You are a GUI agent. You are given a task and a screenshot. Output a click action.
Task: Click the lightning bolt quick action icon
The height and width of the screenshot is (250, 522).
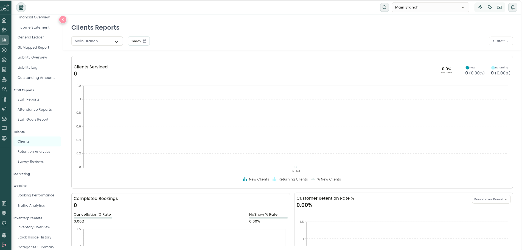click(480, 7)
